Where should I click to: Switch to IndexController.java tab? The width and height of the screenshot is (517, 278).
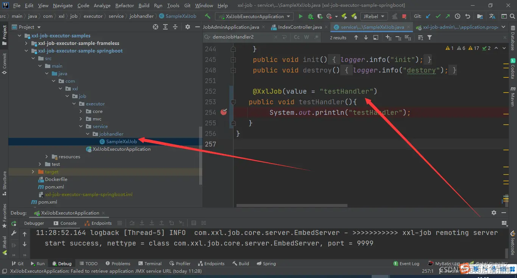(x=300, y=27)
